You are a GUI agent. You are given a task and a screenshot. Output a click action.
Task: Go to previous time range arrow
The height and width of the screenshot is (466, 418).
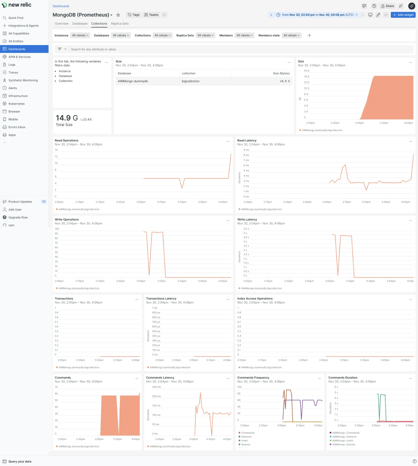pyautogui.click(x=271, y=15)
